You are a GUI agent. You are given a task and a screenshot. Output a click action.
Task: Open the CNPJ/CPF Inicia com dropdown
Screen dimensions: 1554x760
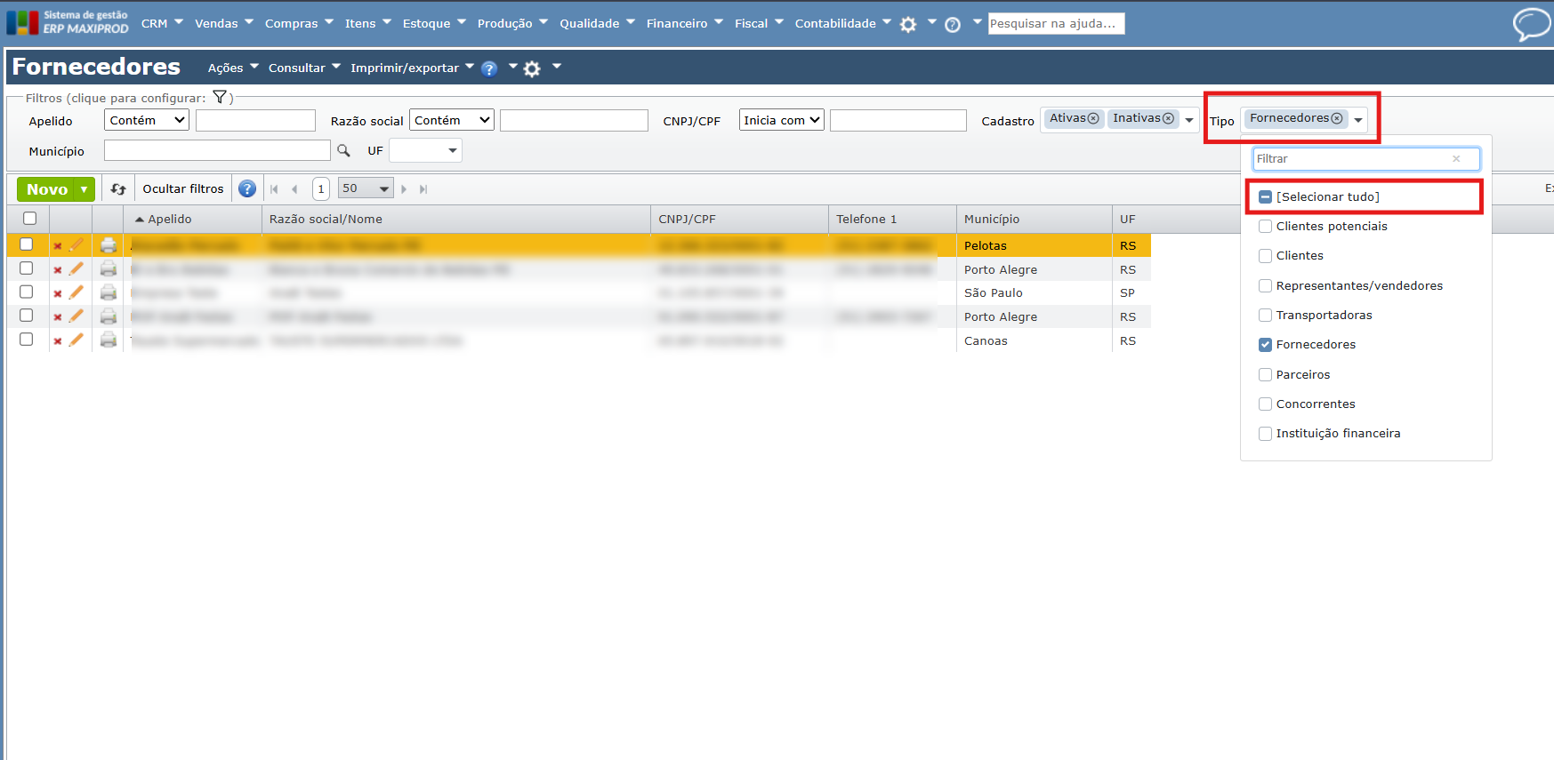[782, 120]
